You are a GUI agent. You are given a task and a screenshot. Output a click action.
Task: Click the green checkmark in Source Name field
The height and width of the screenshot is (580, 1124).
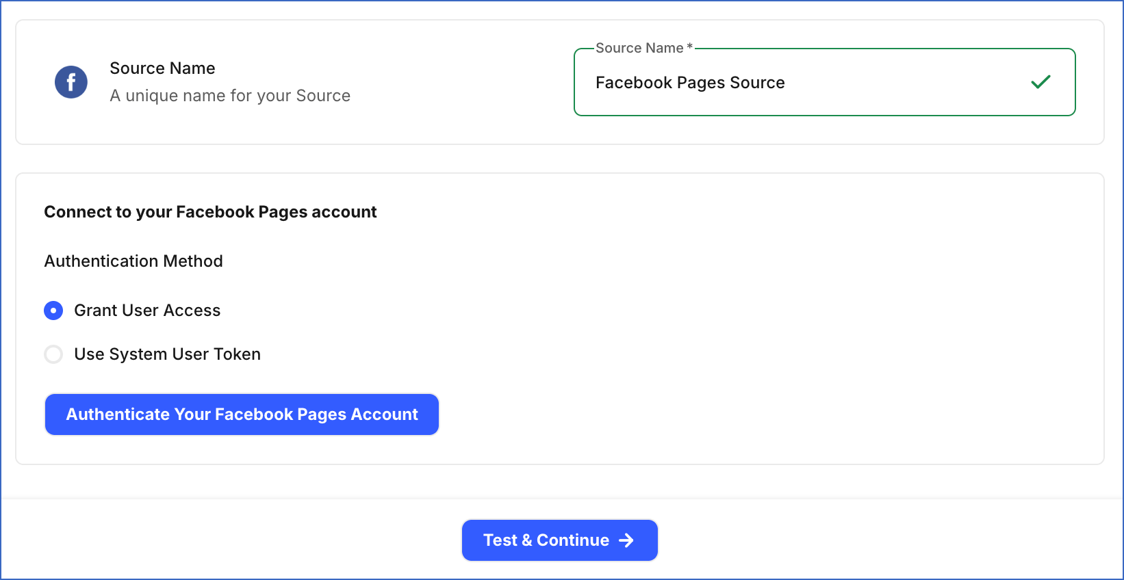coord(1040,82)
